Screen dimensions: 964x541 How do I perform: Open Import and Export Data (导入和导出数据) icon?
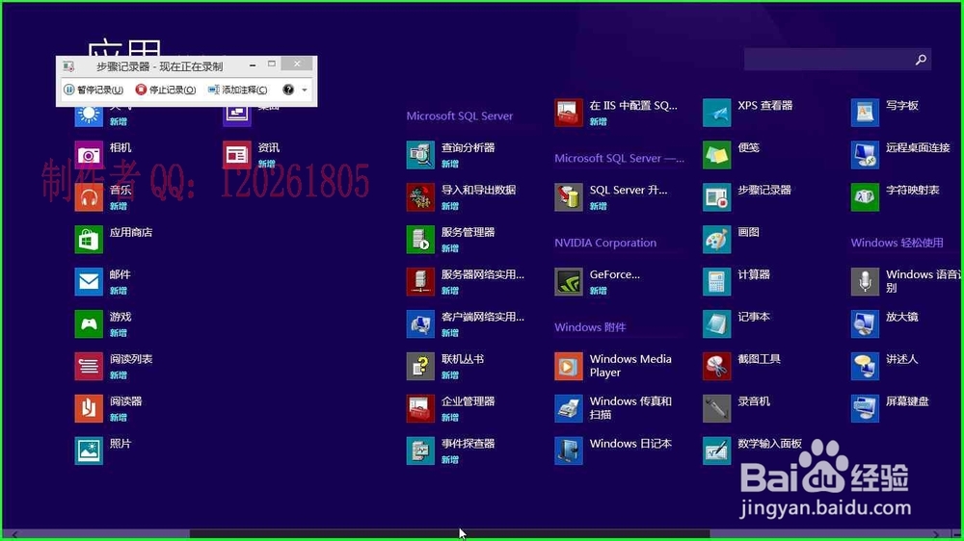[x=420, y=197]
